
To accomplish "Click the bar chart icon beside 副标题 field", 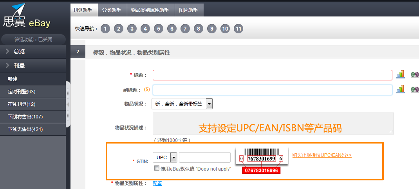I will (x=400, y=89).
